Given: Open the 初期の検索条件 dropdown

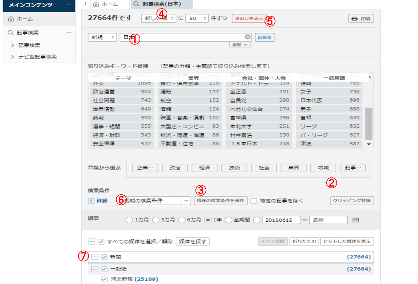Looking at the screenshot, I should 186,201.
